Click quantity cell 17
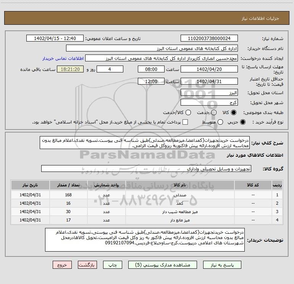The image size is (294, 284). (x=68, y=220)
